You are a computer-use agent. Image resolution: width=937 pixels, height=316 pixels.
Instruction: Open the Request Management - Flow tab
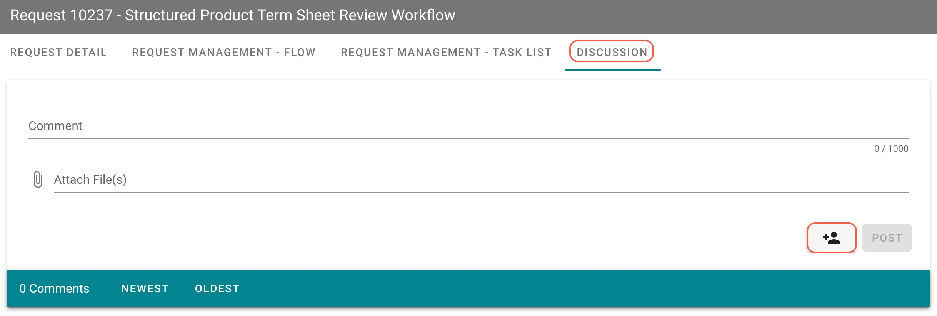click(x=223, y=53)
